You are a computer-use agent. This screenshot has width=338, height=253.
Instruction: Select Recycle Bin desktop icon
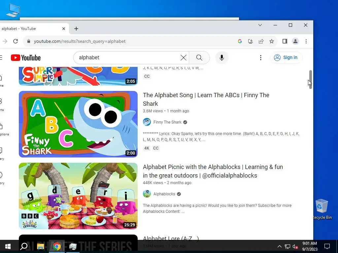(322, 209)
